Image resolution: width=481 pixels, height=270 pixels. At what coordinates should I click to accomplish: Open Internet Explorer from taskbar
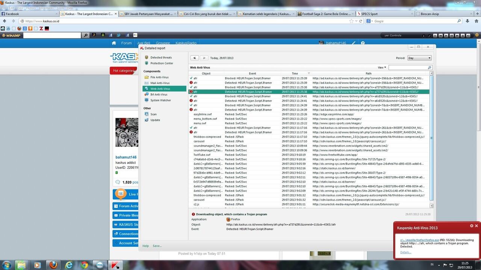point(69,265)
